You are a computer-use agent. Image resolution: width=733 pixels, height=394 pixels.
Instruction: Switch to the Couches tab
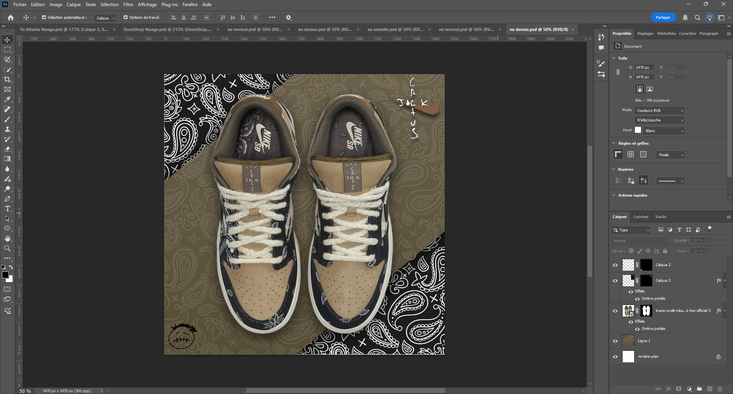click(x=641, y=217)
